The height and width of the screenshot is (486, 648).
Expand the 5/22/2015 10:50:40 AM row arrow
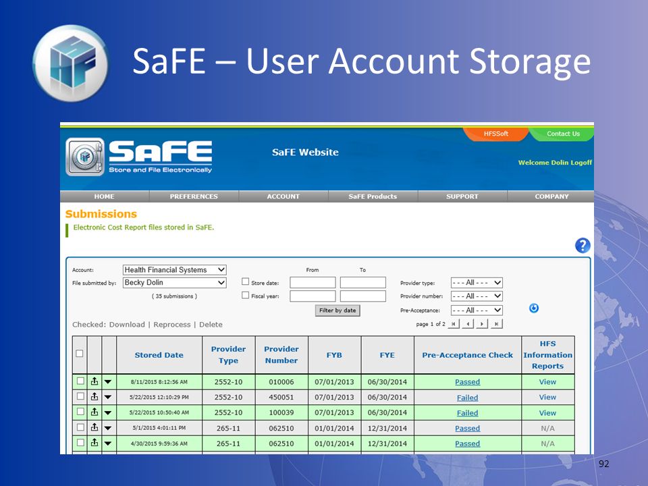[x=108, y=412]
